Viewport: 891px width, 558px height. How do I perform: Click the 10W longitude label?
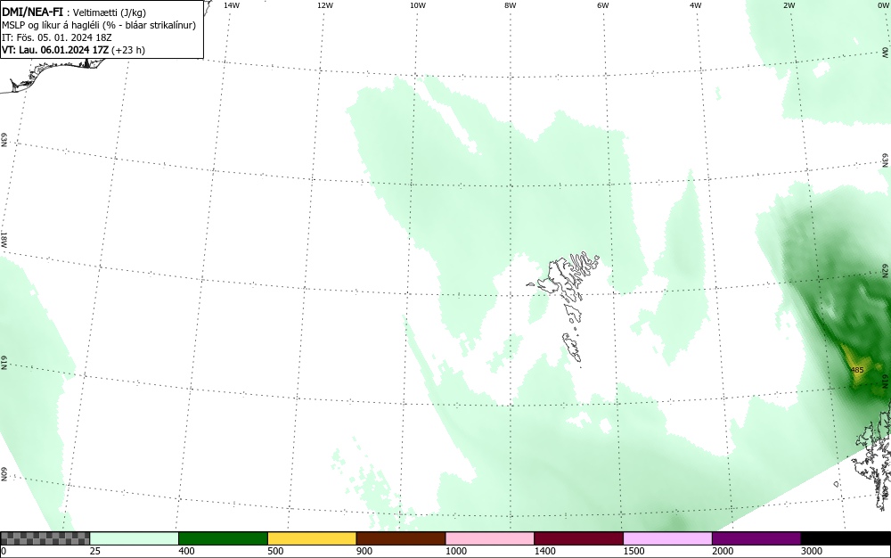[418, 5]
